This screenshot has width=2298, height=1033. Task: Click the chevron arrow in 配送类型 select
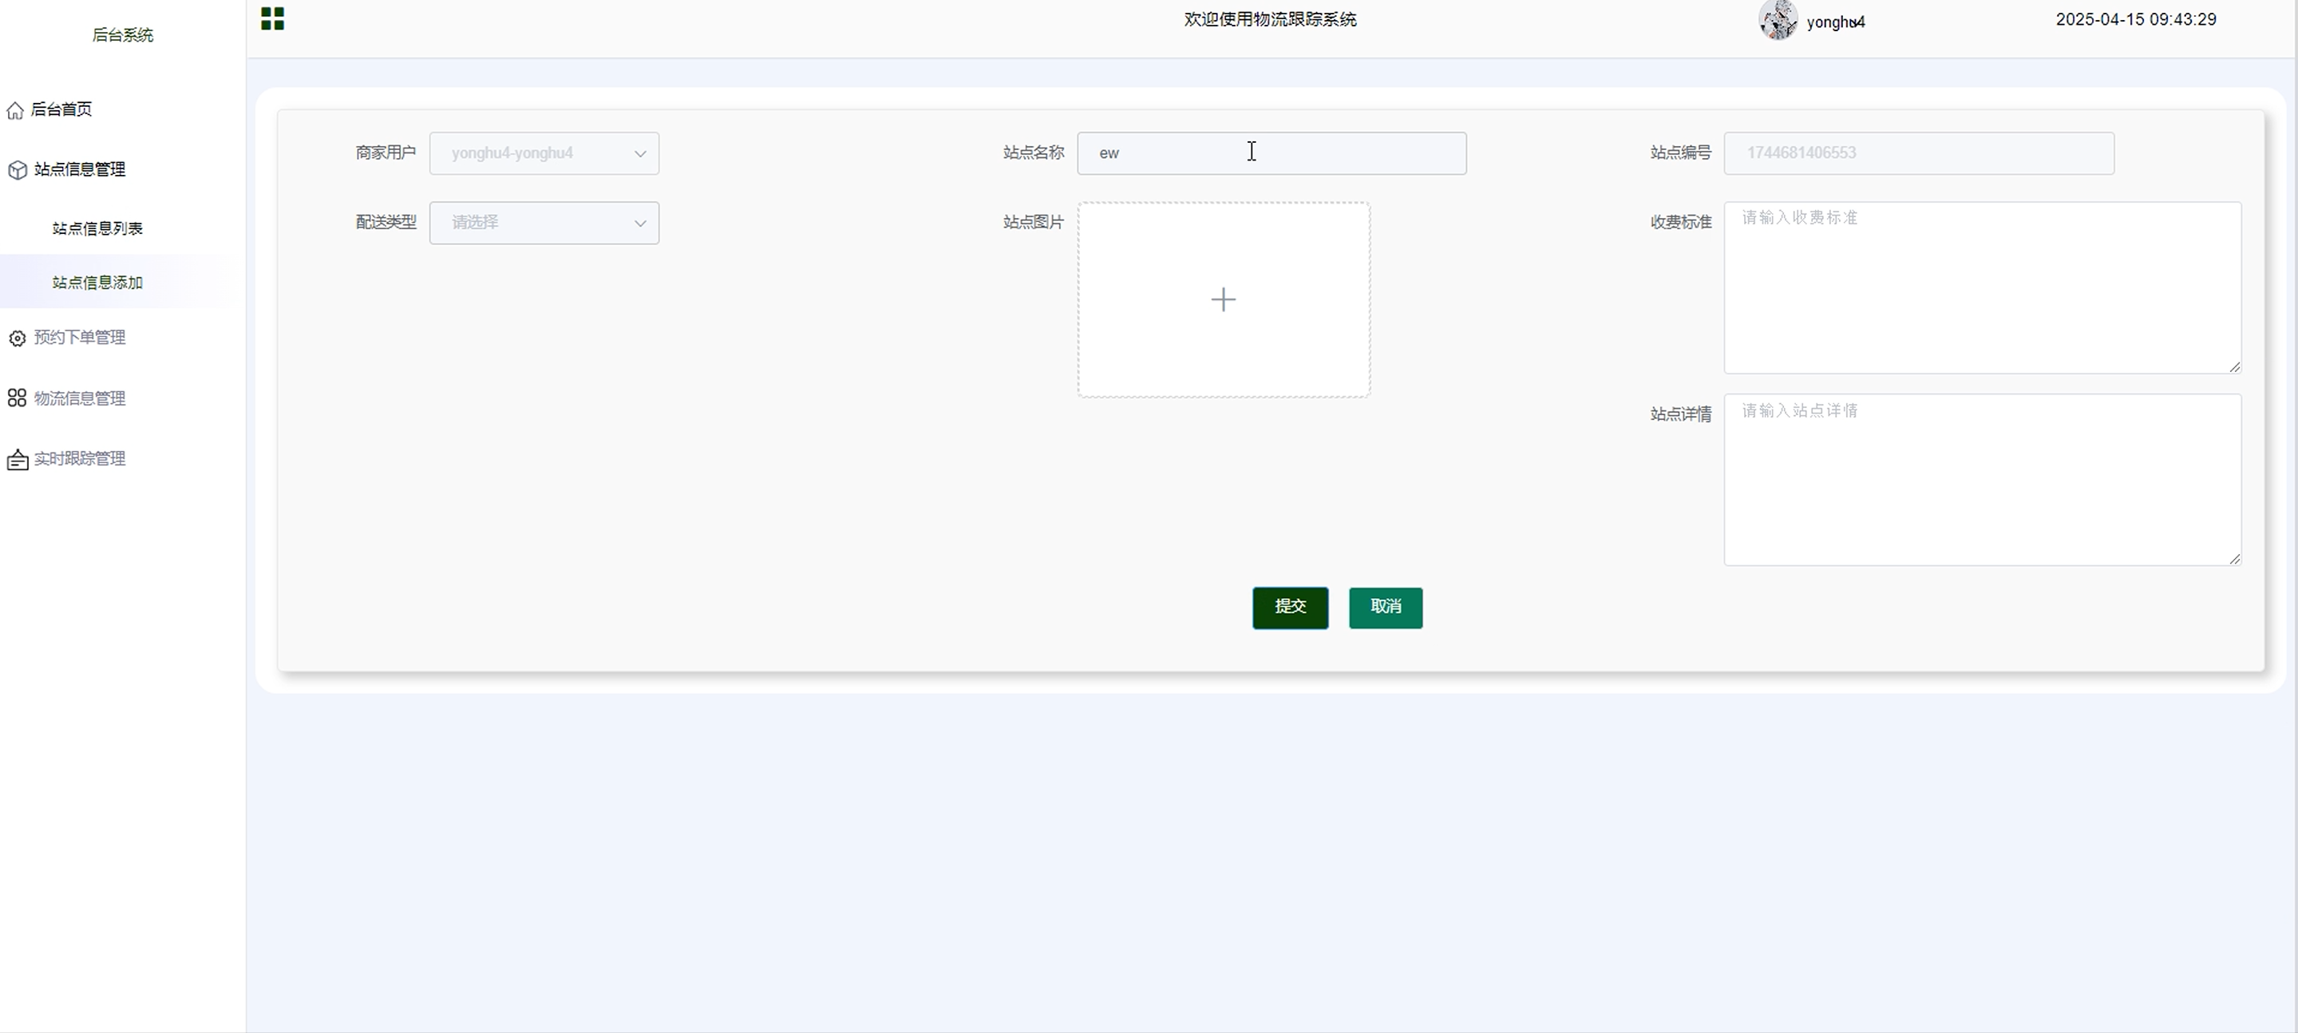[639, 224]
